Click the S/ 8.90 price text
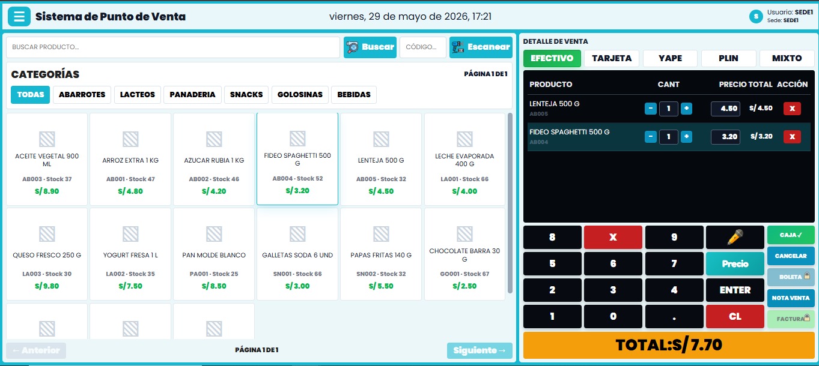The width and height of the screenshot is (819, 366). [x=47, y=191]
